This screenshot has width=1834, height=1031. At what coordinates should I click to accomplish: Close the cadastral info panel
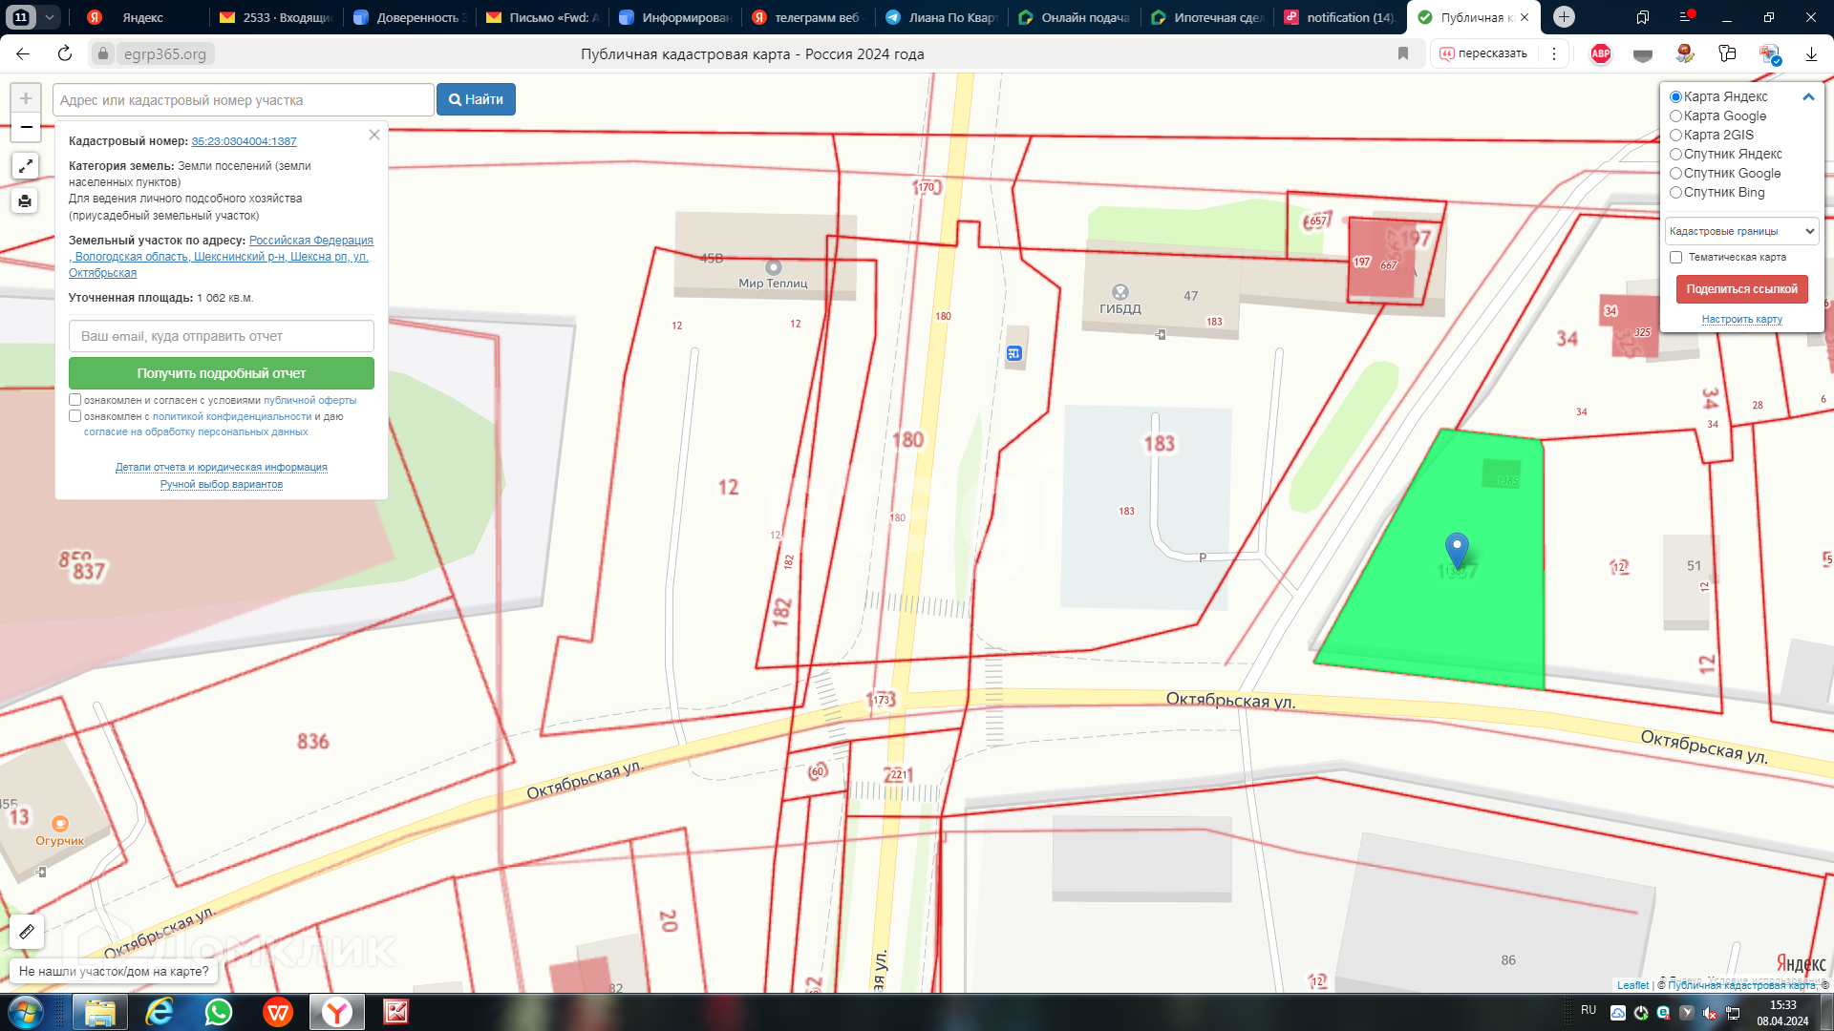[374, 135]
